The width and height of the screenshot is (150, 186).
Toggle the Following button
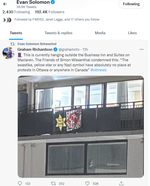[131, 4]
